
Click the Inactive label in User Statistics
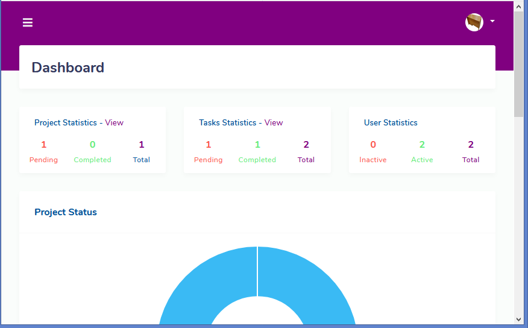[x=372, y=160]
